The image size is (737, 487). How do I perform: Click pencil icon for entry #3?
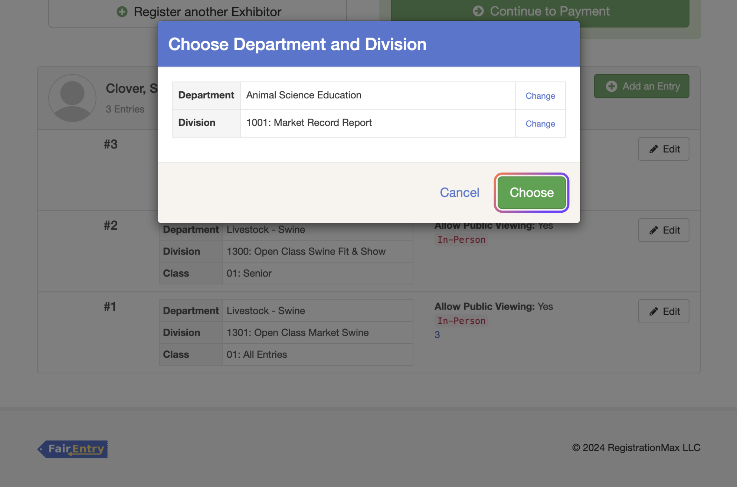coord(654,149)
